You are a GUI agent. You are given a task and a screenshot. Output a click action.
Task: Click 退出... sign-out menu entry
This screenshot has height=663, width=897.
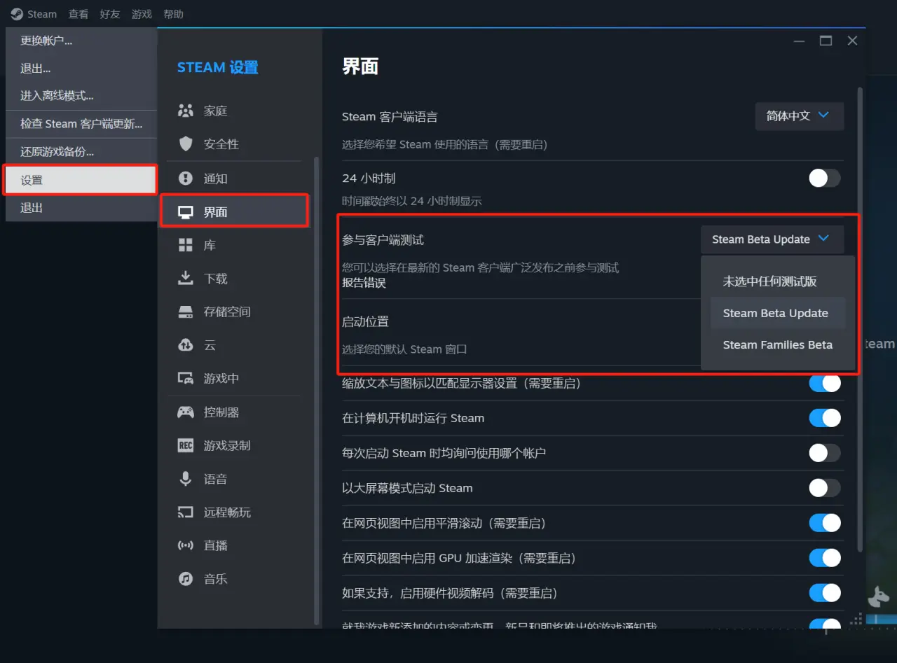click(x=81, y=69)
